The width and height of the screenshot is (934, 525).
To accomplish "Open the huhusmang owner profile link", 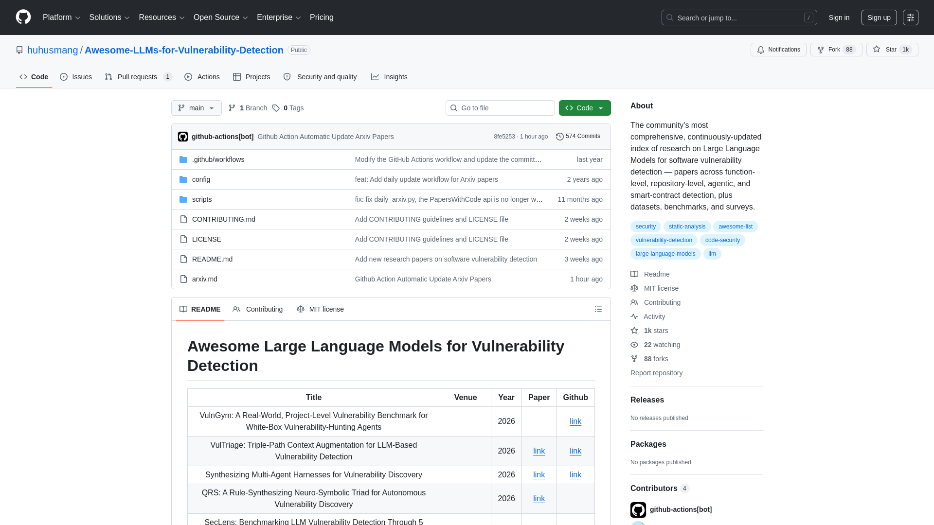I will 53,50.
